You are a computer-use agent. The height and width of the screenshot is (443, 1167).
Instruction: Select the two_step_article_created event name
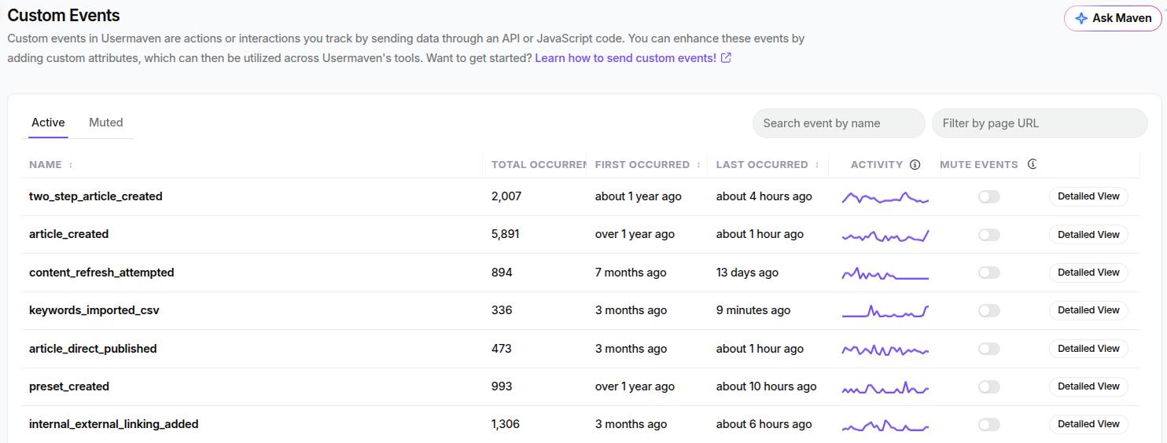click(96, 196)
